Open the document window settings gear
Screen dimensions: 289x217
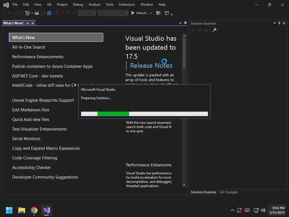tap(185, 23)
